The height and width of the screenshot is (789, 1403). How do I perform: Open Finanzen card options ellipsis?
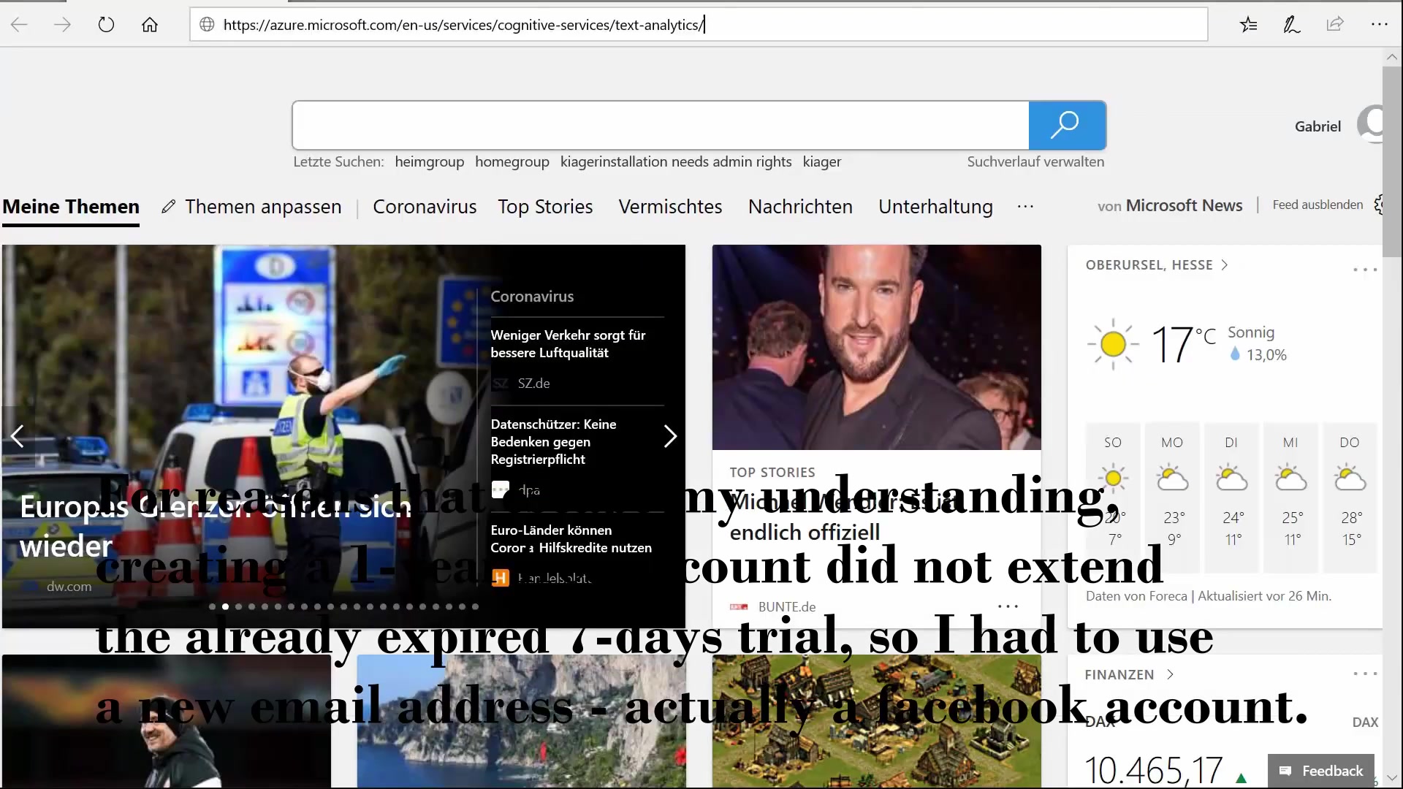(1364, 674)
